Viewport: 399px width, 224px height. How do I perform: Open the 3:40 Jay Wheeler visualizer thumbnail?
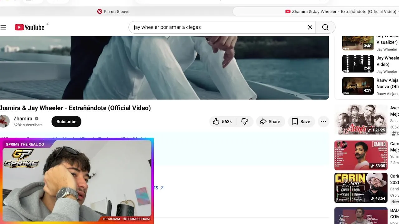click(358, 43)
